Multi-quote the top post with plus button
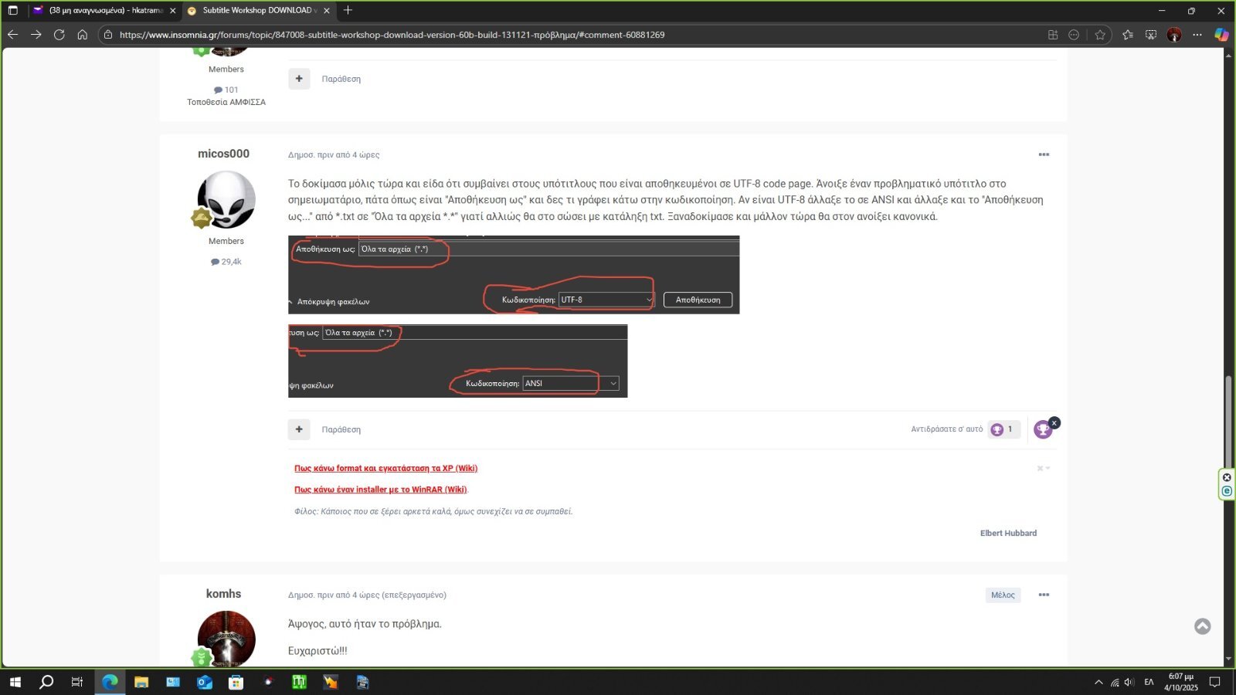 pos(299,79)
